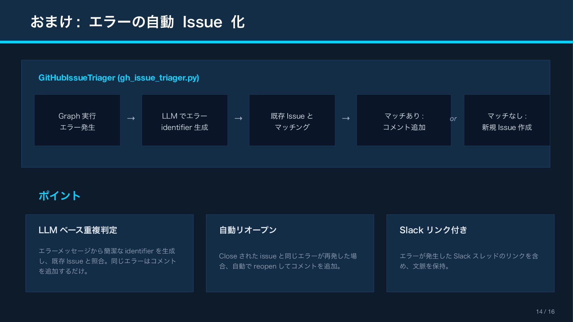Screen dimensions: 573x322
Task: Click the Close された issue reopen description text
Action: point(288,261)
